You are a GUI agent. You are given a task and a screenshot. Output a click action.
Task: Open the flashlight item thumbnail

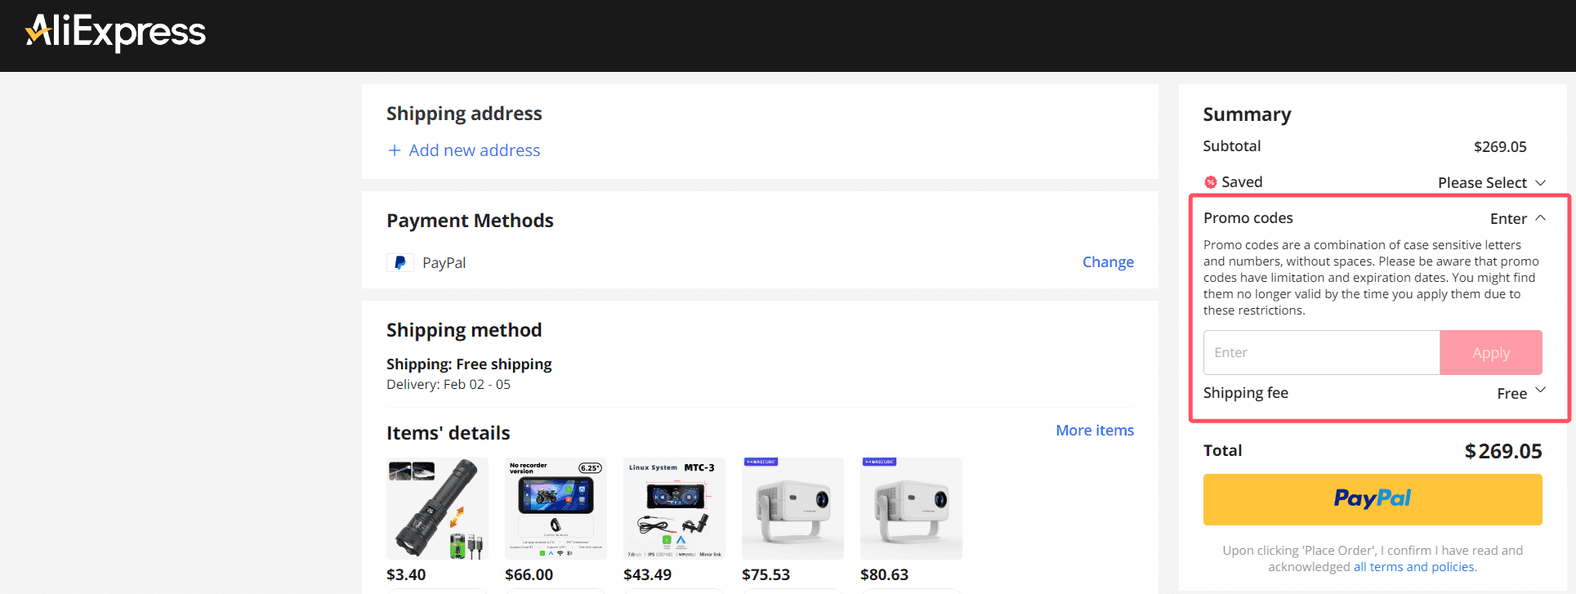(x=437, y=508)
